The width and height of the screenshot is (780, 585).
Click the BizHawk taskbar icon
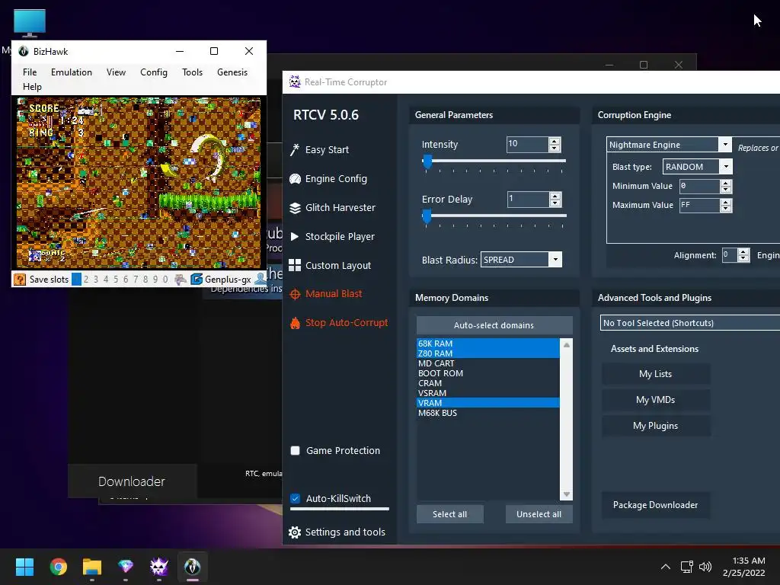tap(193, 567)
